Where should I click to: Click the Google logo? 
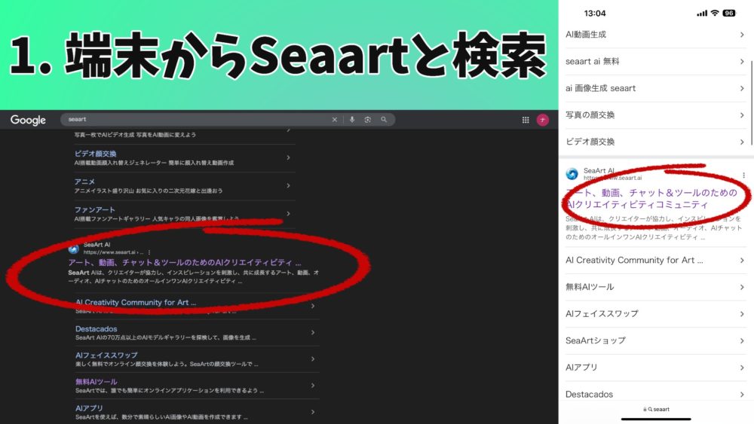coord(28,120)
